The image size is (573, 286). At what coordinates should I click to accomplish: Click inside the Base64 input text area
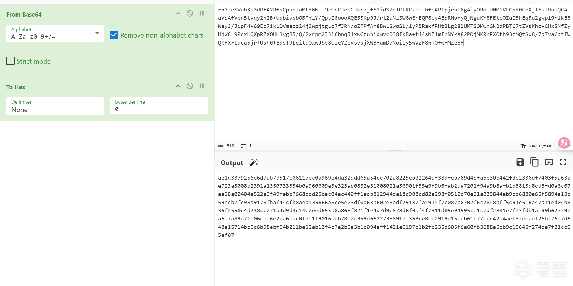[392, 84]
